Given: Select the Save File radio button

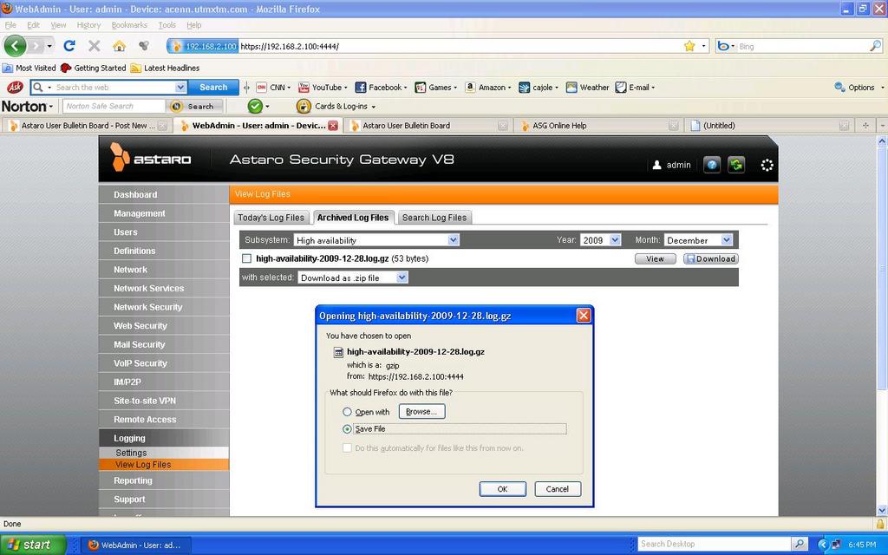Looking at the screenshot, I should [348, 429].
